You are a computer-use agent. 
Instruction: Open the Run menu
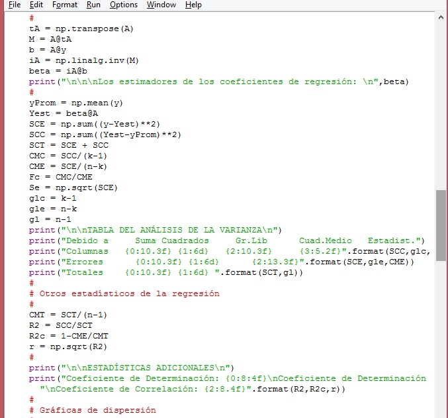93,5
